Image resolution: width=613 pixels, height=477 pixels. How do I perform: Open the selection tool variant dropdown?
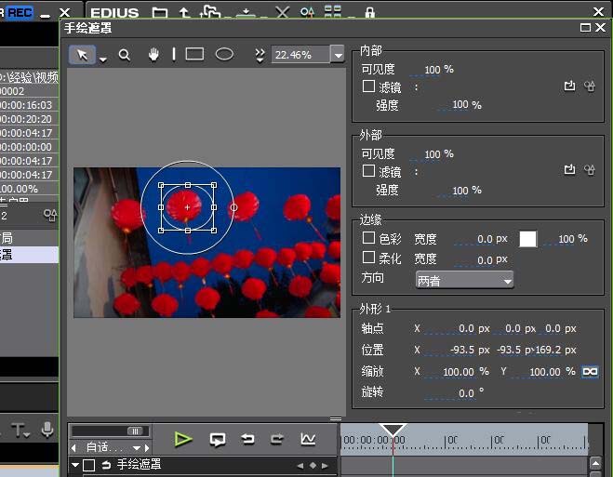click(x=103, y=60)
